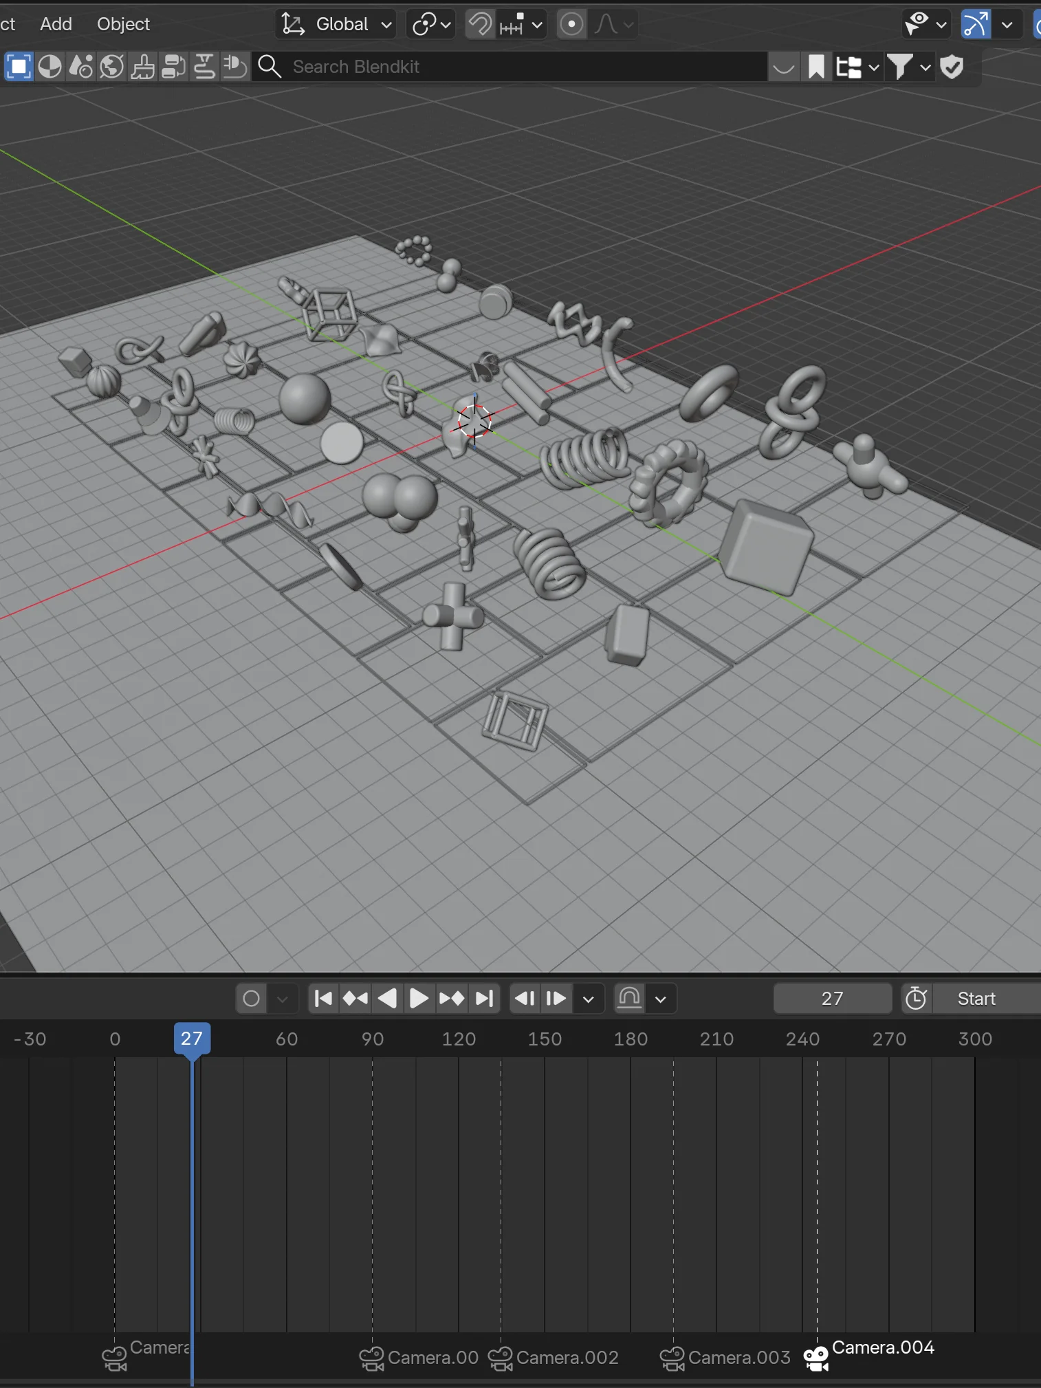Open the Add menu
Viewport: 1041px width, 1388px height.
(56, 24)
